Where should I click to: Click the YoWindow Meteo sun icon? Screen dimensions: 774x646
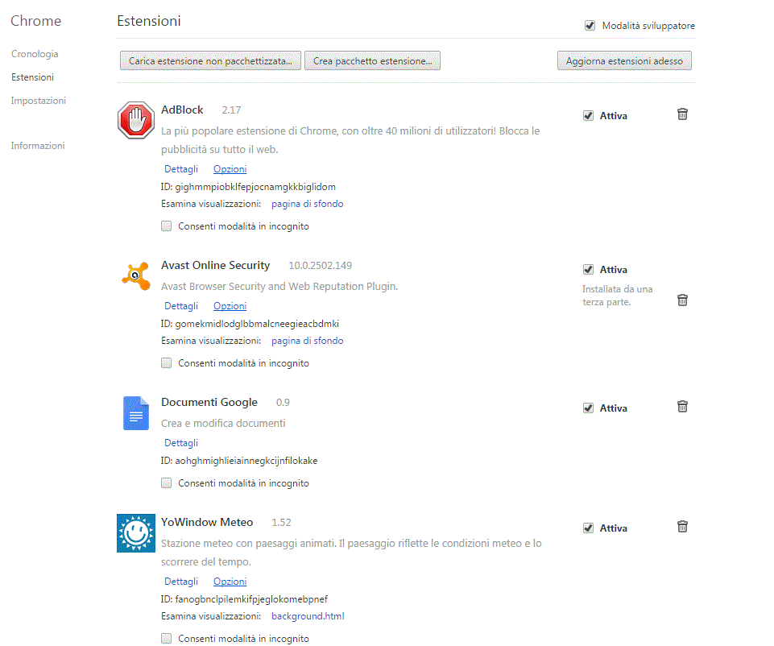[x=136, y=533]
